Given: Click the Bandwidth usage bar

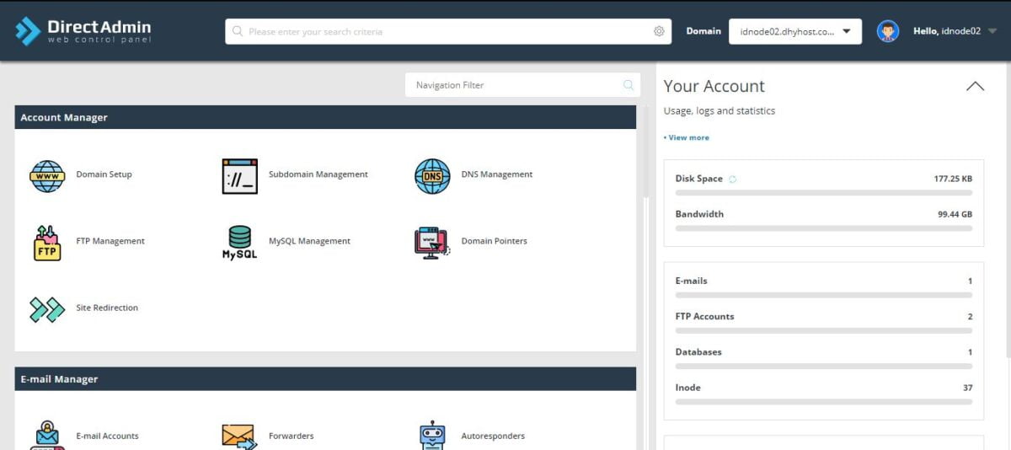Looking at the screenshot, I should 824,228.
